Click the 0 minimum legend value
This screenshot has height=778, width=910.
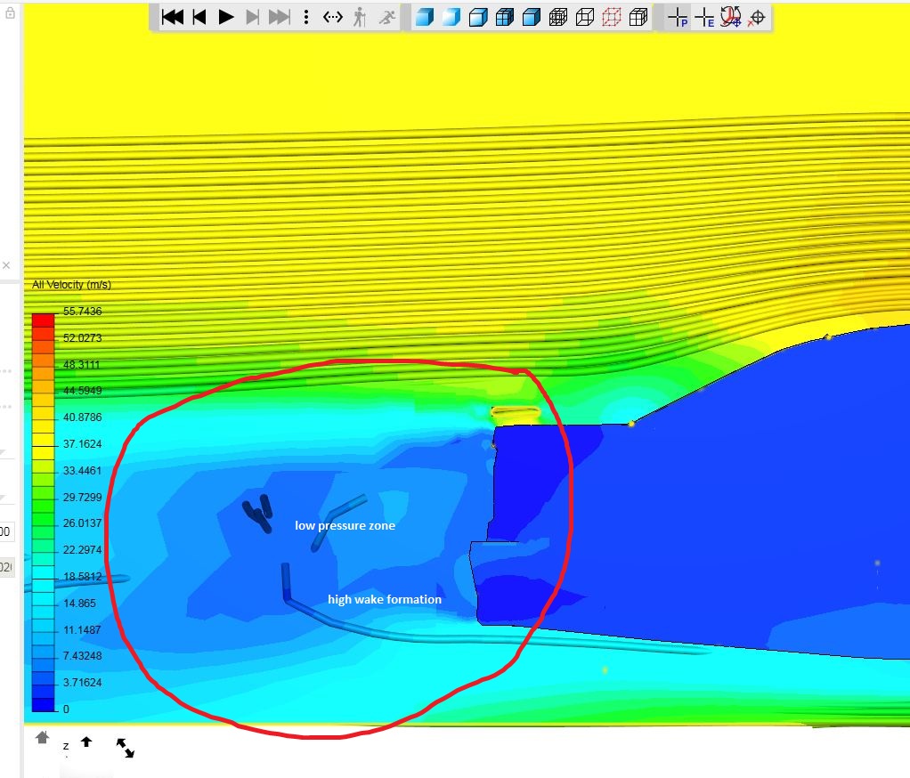[x=66, y=709]
